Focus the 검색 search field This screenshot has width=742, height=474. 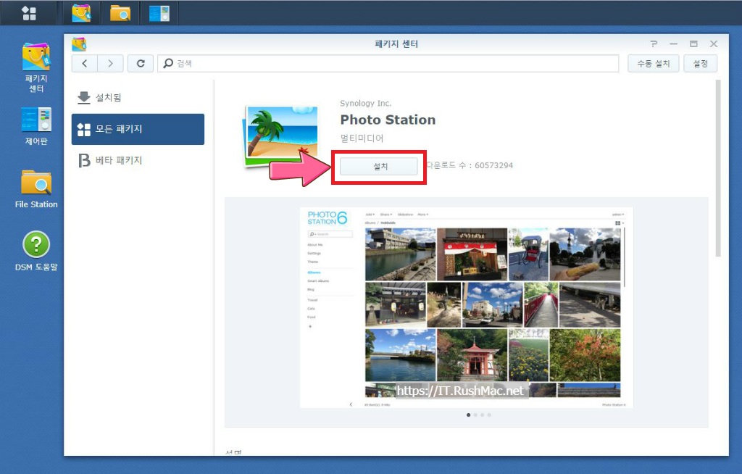(x=388, y=64)
